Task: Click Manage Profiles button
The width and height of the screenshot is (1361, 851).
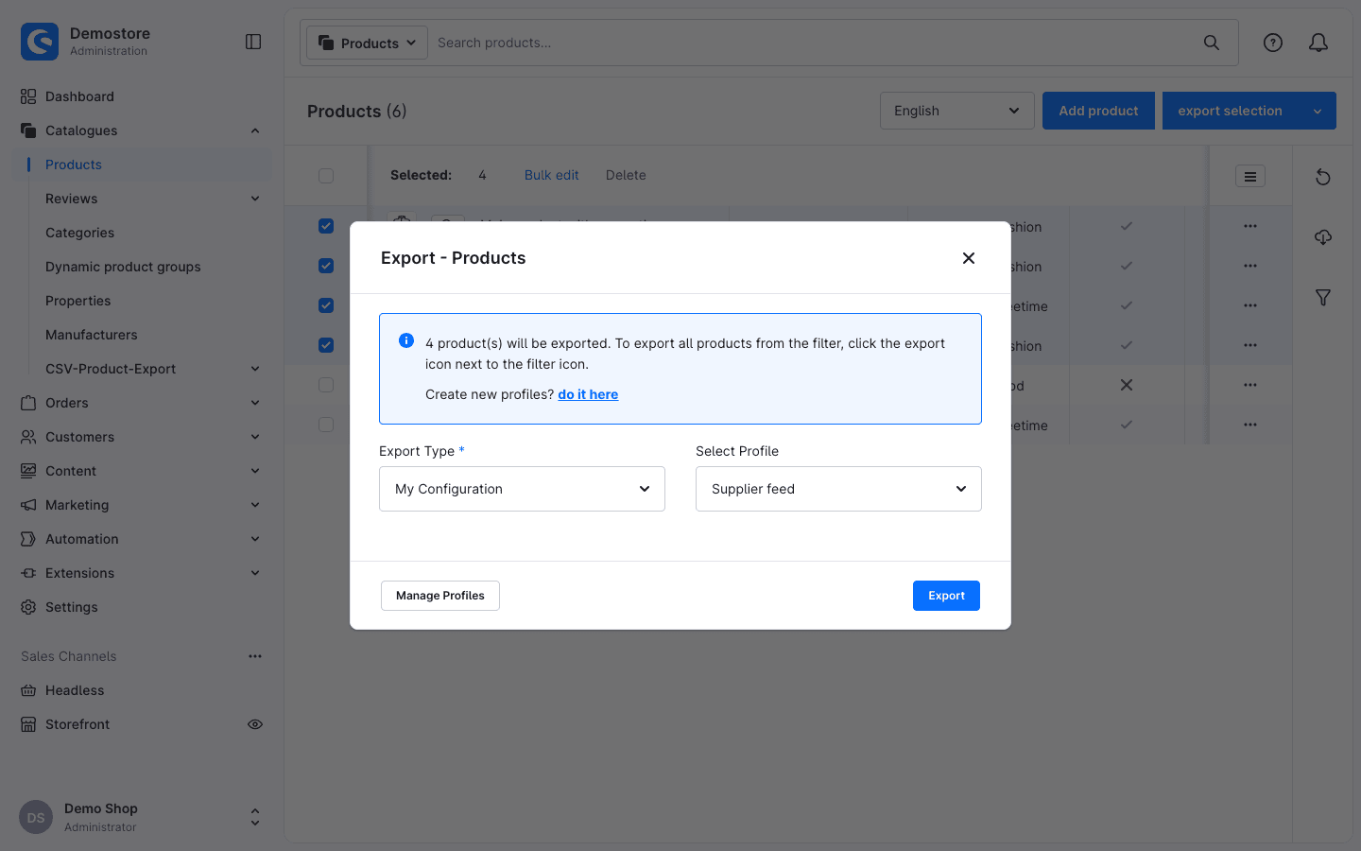Action: [440, 596]
